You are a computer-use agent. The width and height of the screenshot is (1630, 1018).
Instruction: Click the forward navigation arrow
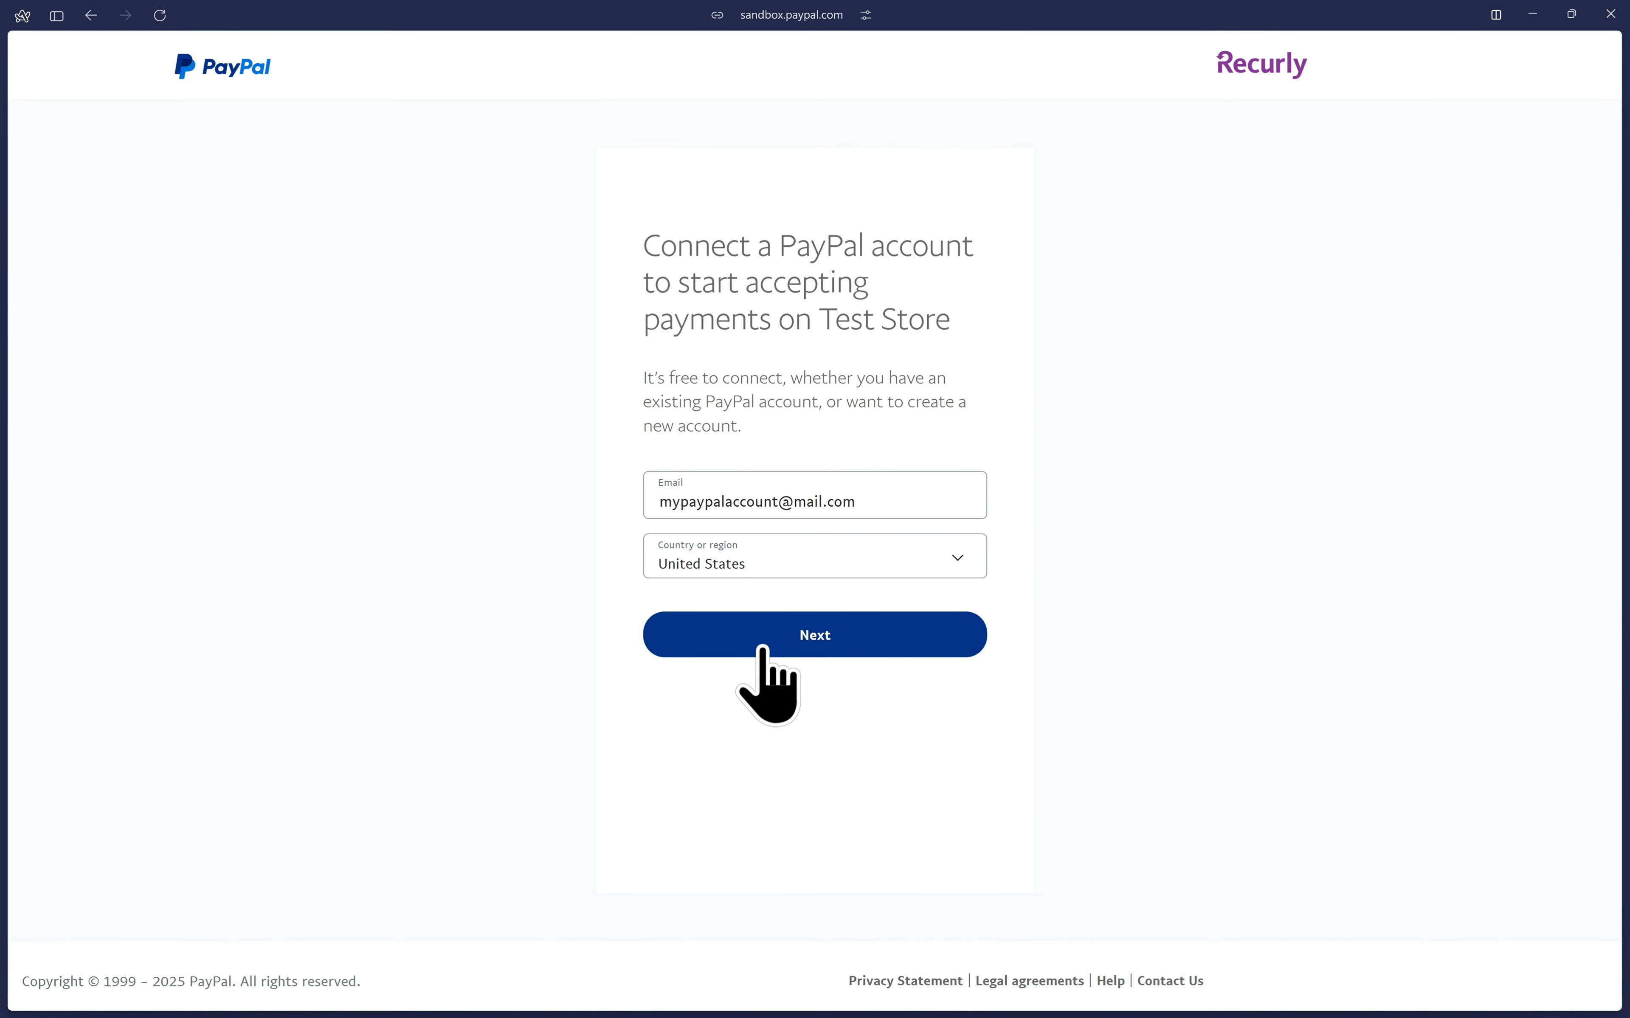pyautogui.click(x=125, y=15)
